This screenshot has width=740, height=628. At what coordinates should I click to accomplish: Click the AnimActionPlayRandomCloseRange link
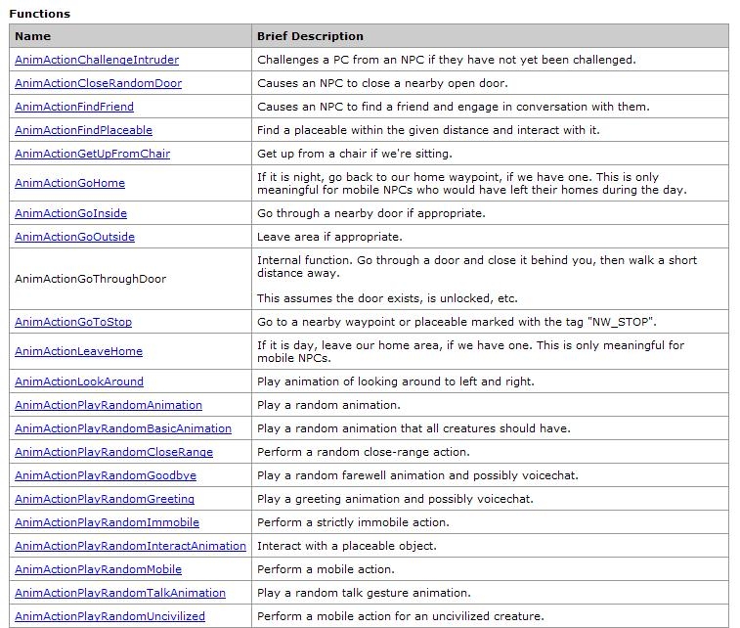pyautogui.click(x=113, y=452)
